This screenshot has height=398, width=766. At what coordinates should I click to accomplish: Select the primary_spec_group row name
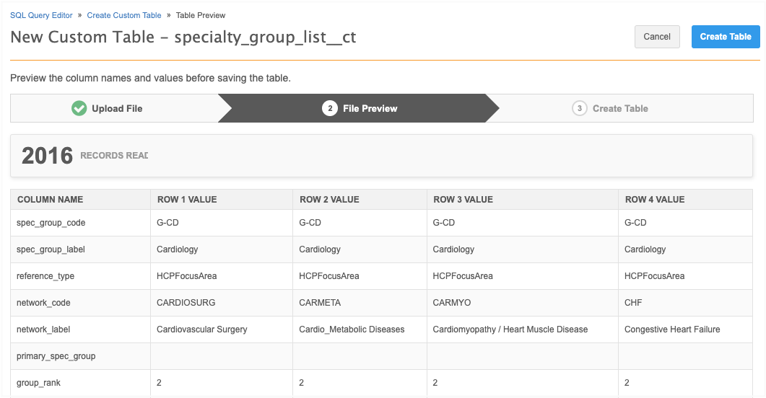[x=56, y=356]
